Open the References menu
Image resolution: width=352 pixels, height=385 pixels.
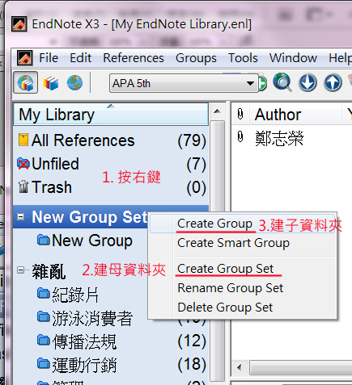pos(134,58)
